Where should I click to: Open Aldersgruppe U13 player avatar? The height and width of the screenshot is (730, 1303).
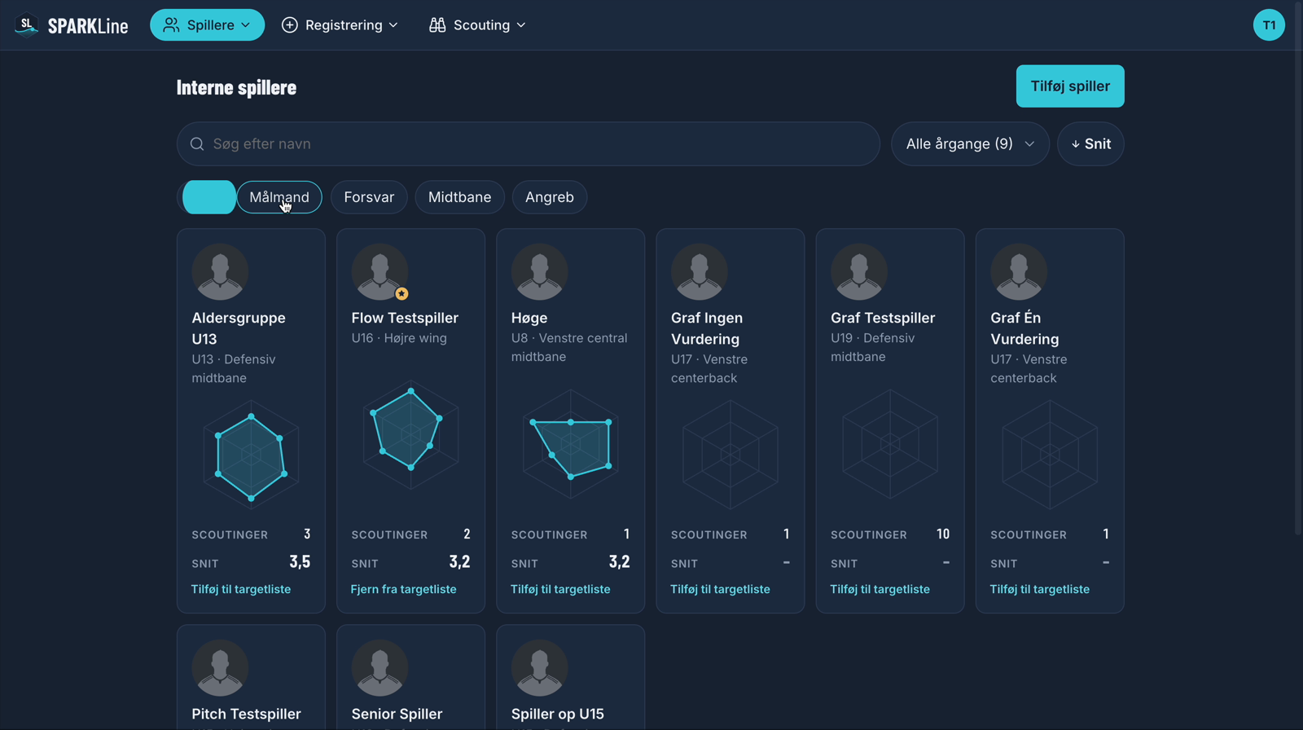(x=220, y=272)
